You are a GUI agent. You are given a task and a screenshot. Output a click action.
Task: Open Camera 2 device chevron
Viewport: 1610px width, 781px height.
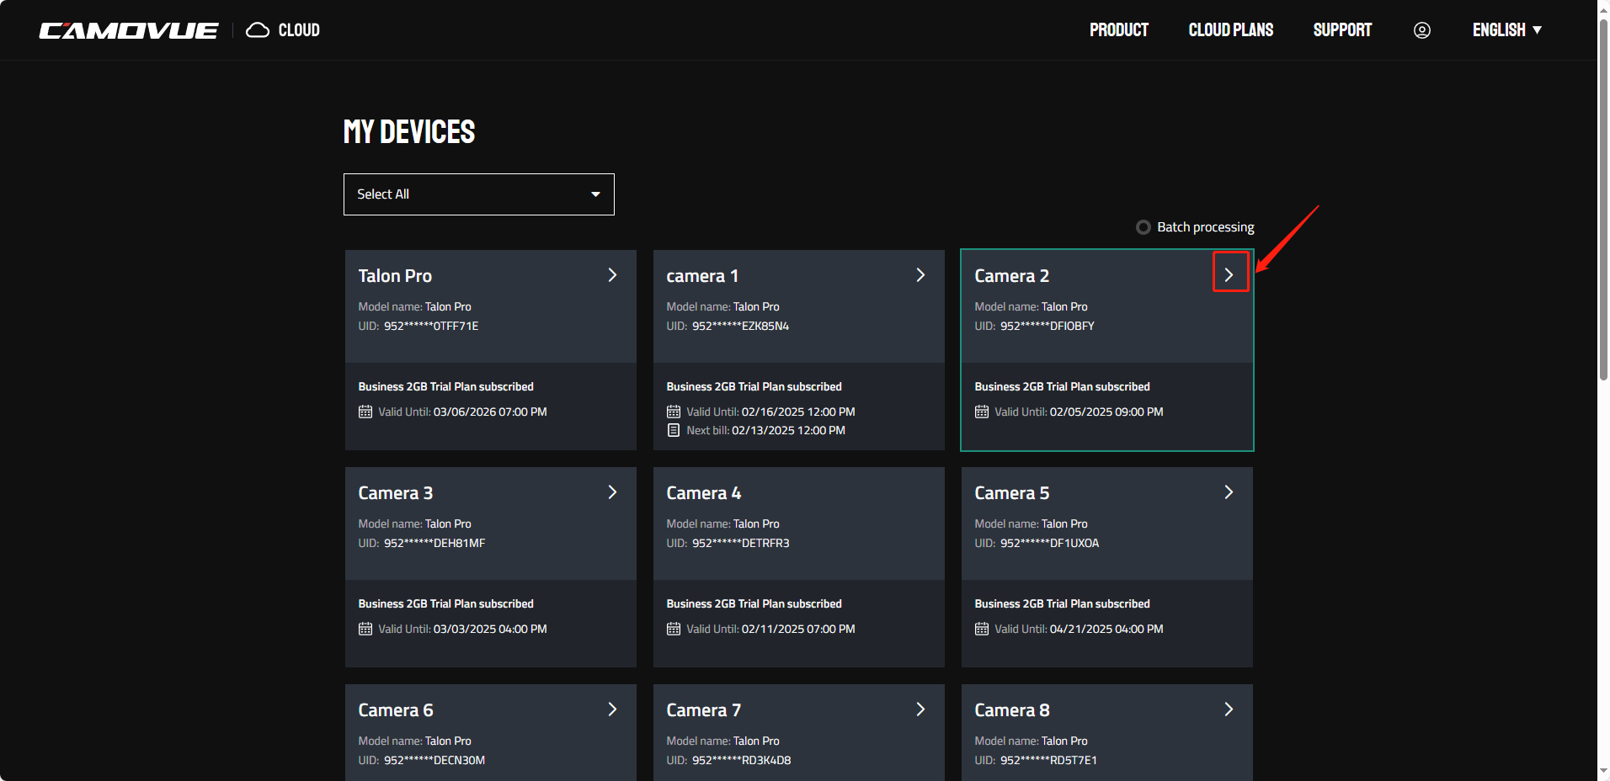[x=1229, y=274]
